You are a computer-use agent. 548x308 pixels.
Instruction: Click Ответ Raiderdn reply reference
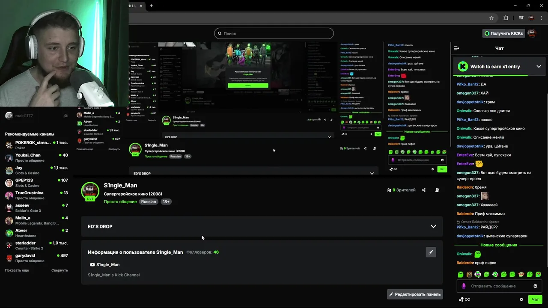[478, 222]
